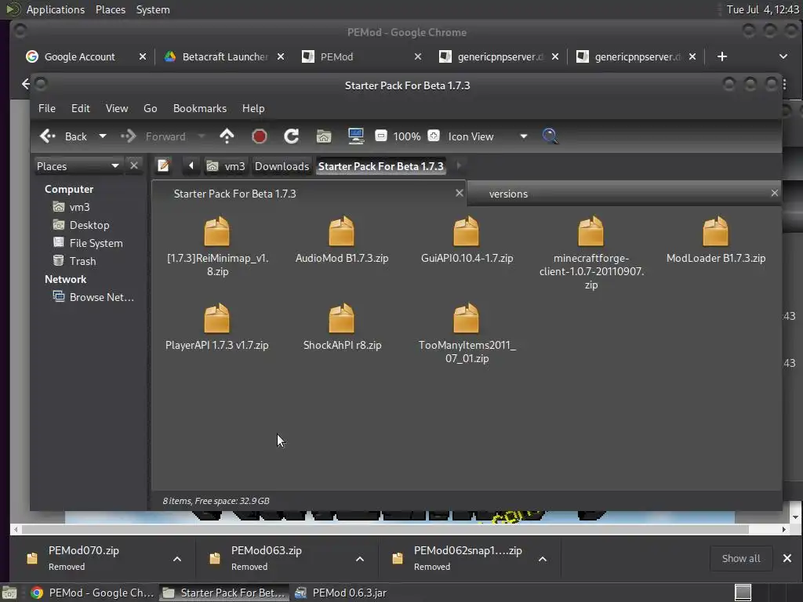The width and height of the screenshot is (803, 602).
Task: Open the Go menu
Action: coord(150,108)
